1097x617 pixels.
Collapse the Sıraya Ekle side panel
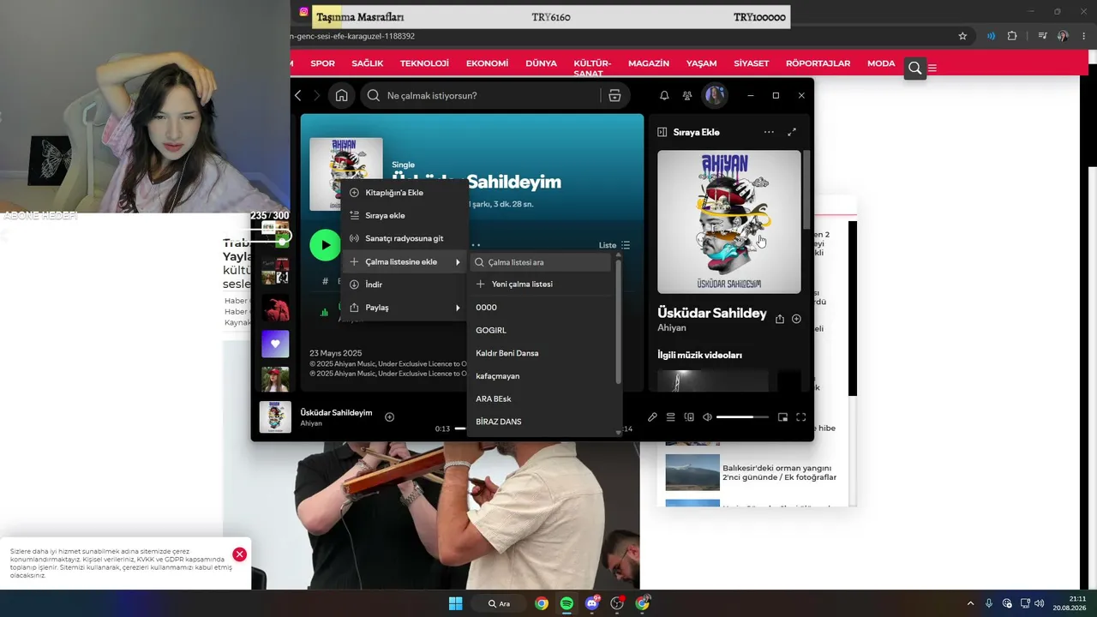coord(662,132)
